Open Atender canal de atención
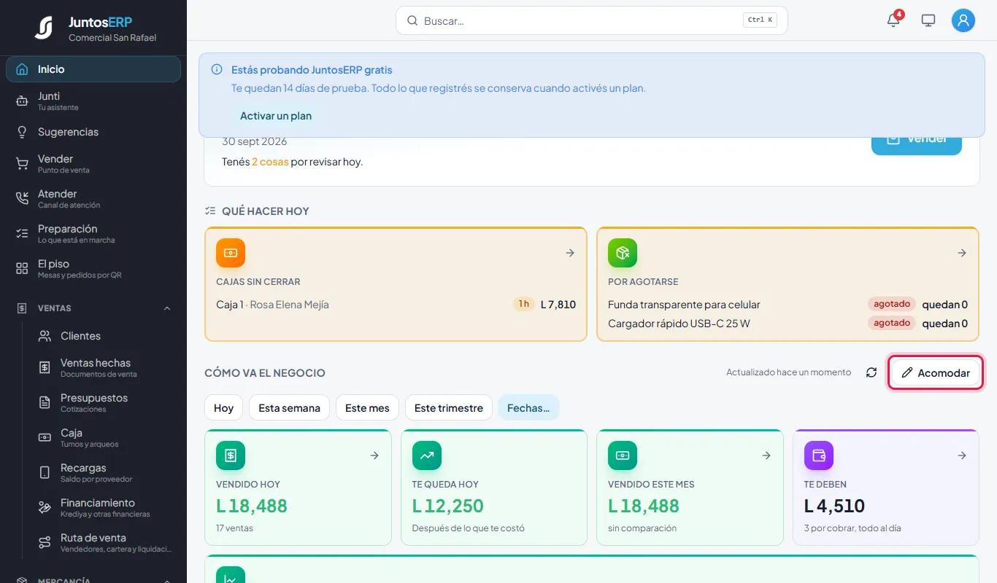Viewport: 997px width, 583px height. (x=93, y=199)
